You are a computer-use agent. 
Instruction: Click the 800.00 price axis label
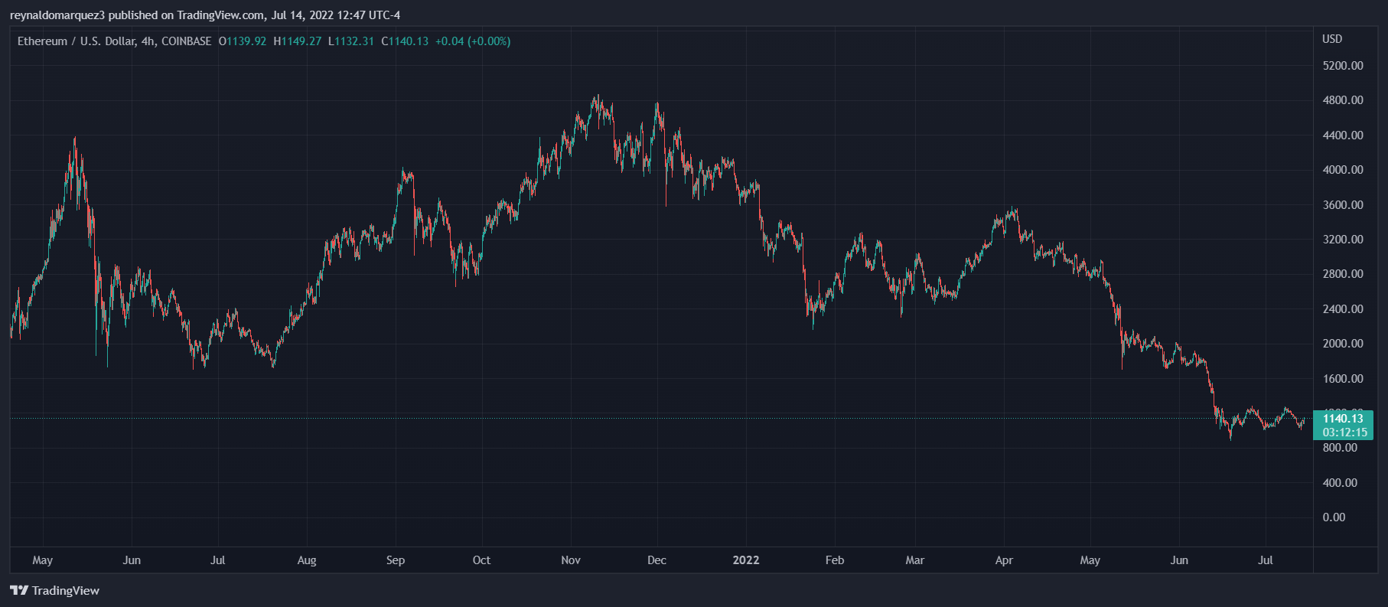point(1340,448)
